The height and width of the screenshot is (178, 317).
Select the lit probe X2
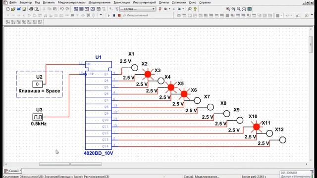click(148, 74)
